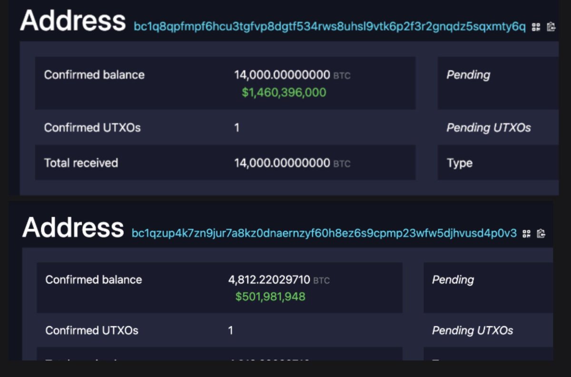This screenshot has height=377, width=571.
Task: Click Confirmed UTXOs label under 14,000 BTC balance
Action: point(92,128)
